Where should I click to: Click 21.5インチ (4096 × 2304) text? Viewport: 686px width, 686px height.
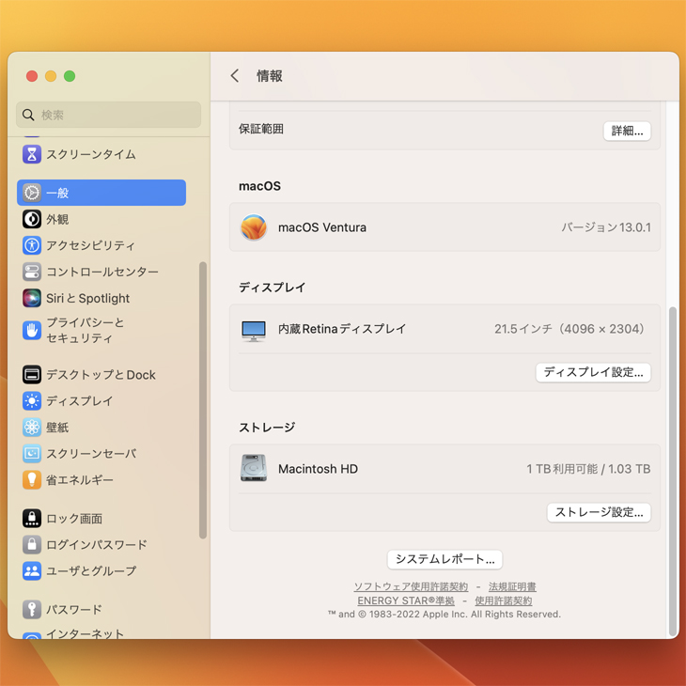[x=569, y=329]
